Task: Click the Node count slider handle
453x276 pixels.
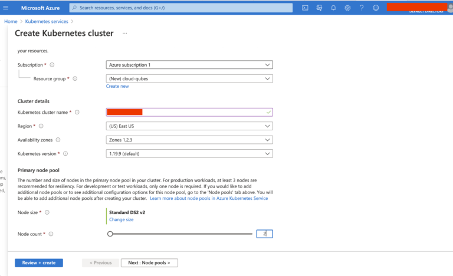Action: (110, 234)
